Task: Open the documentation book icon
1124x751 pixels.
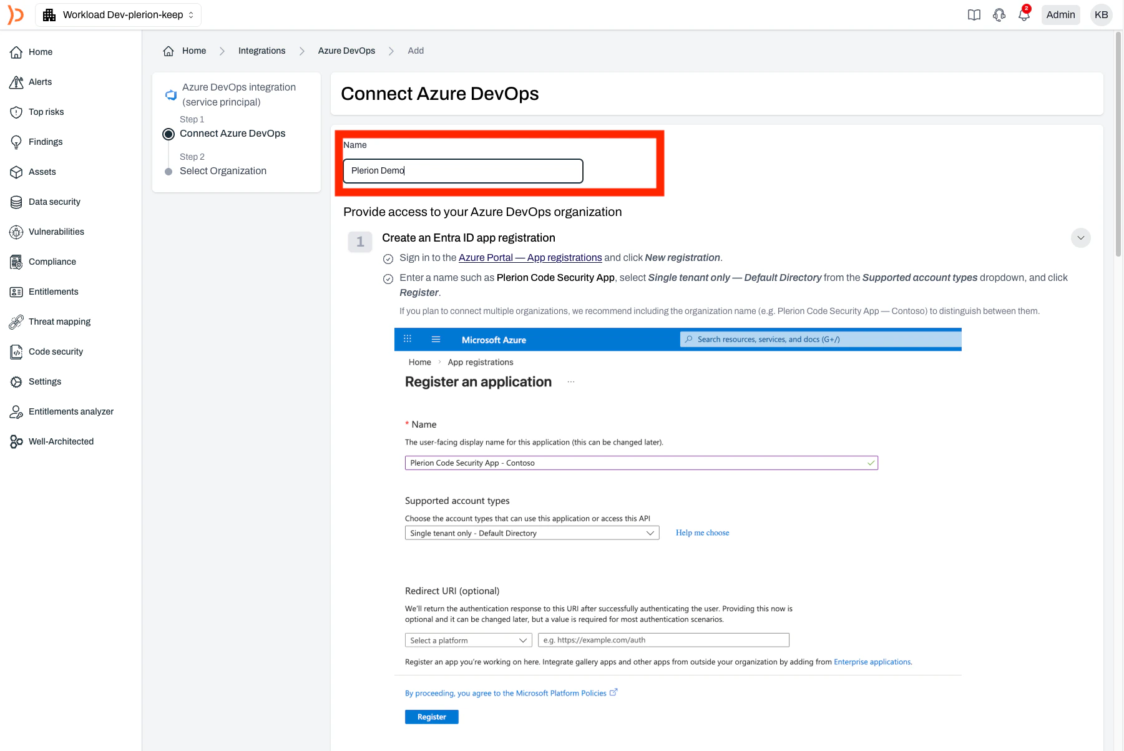Action: point(974,14)
